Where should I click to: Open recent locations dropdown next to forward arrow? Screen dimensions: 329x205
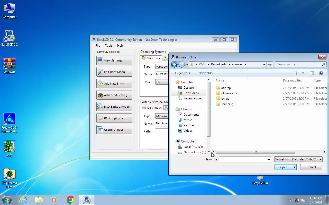(187, 65)
